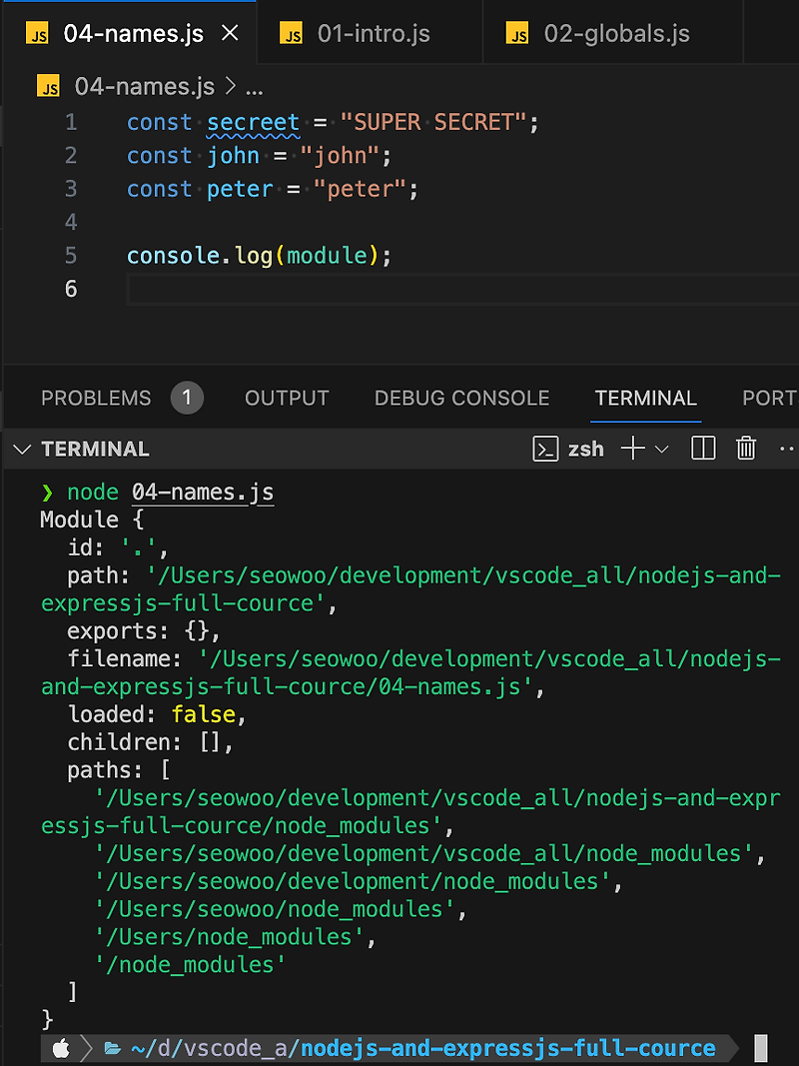Create a new terminal with plus icon

pos(632,449)
